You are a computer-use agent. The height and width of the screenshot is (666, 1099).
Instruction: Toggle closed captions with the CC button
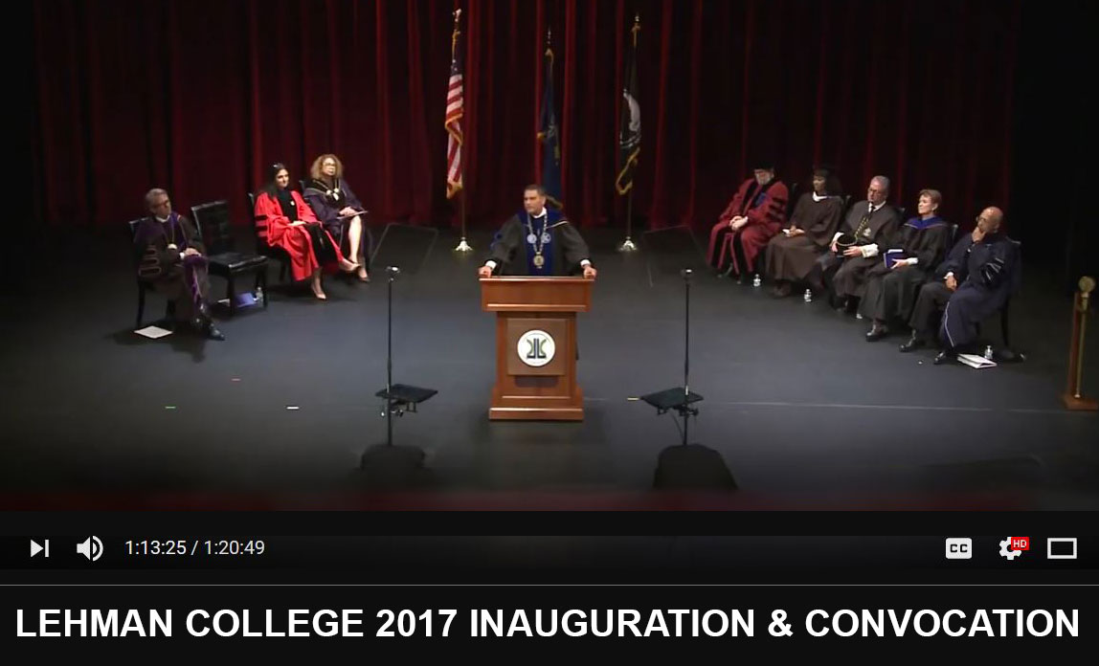pos(958,548)
